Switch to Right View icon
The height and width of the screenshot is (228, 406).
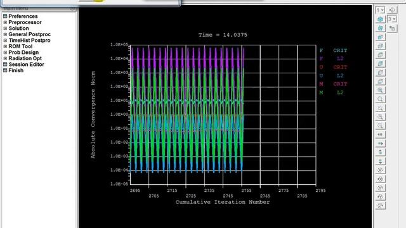point(380,46)
